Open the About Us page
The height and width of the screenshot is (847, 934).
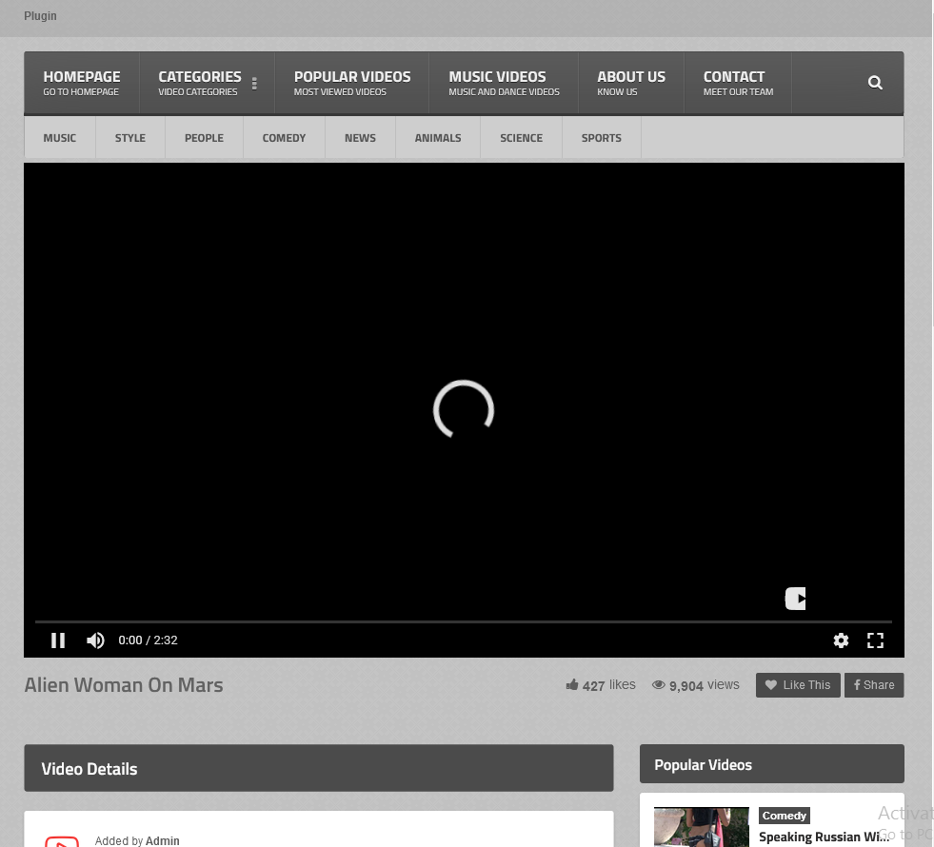pyautogui.click(x=630, y=83)
